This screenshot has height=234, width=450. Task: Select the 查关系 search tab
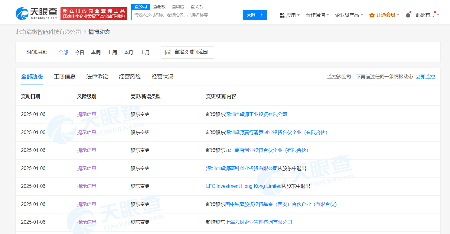(x=197, y=7)
